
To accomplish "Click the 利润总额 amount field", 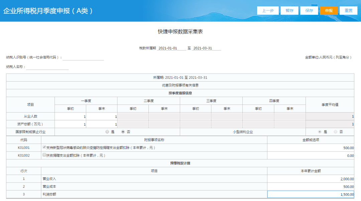I will point(311,194).
